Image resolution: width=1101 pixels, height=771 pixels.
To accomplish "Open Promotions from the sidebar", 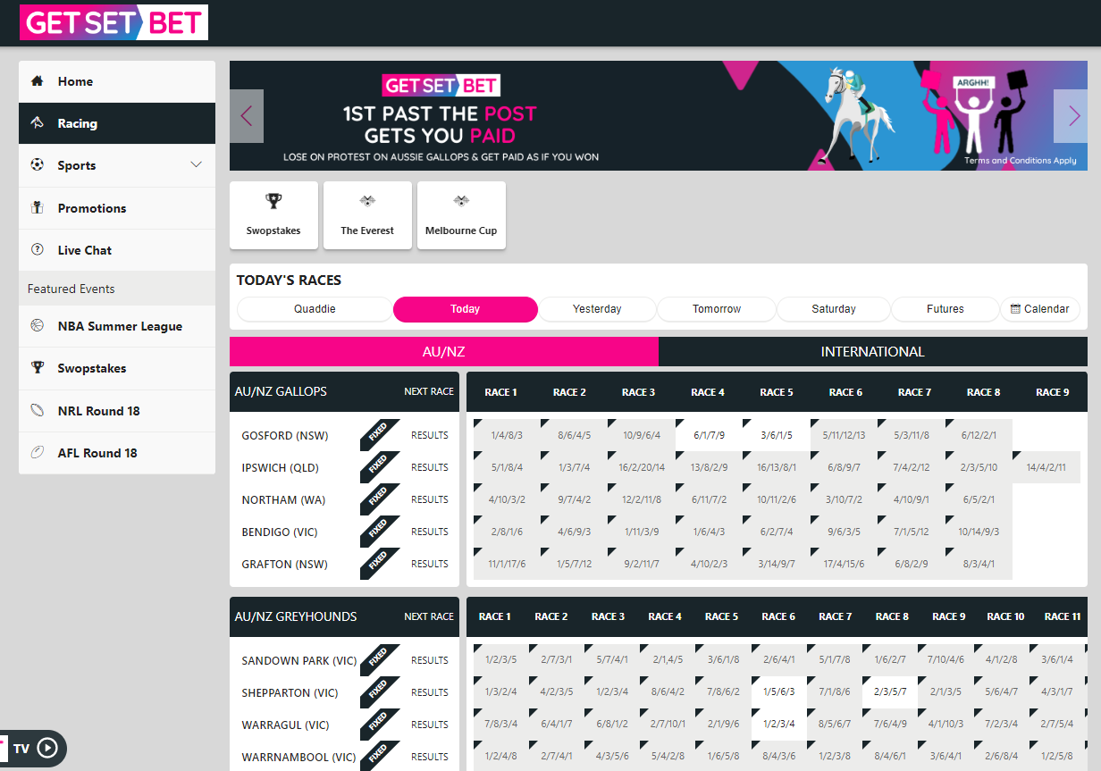I will tap(117, 208).
